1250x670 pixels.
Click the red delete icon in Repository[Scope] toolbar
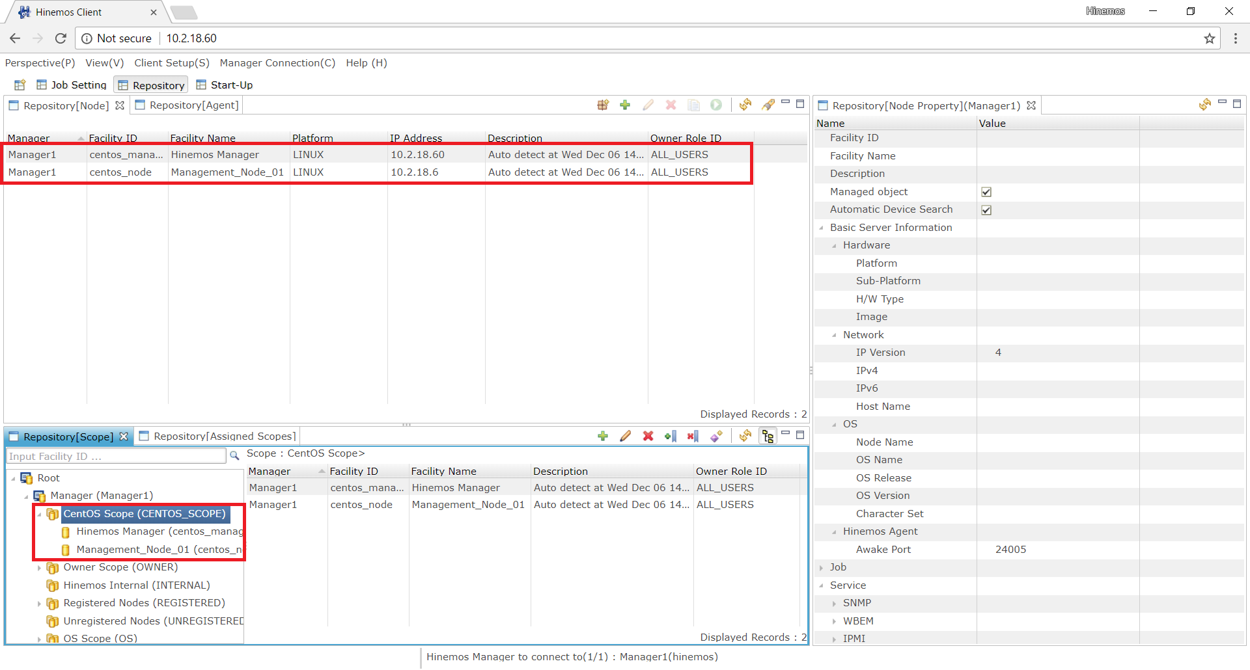coord(648,436)
